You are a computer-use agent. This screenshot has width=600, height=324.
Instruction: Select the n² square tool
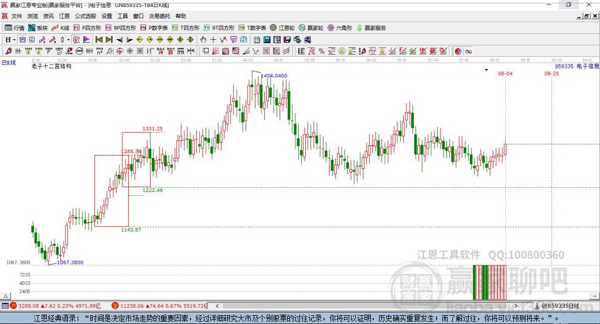click(100, 51)
